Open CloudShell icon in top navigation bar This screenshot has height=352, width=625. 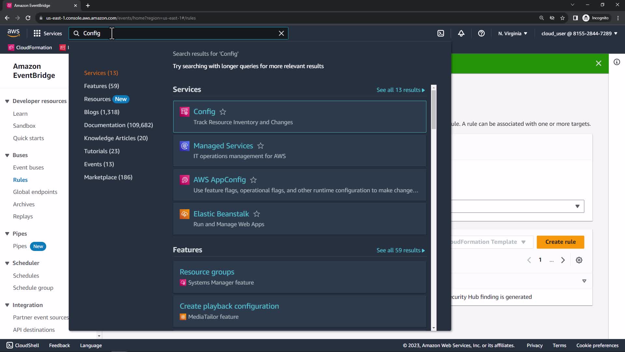tap(441, 33)
